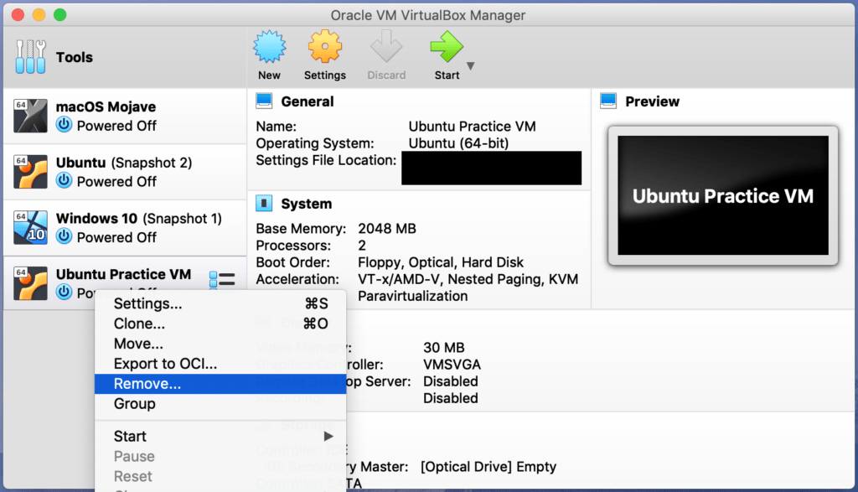Click the New virtual machine icon
Viewport: 858px width, 492px height.
pyautogui.click(x=269, y=47)
